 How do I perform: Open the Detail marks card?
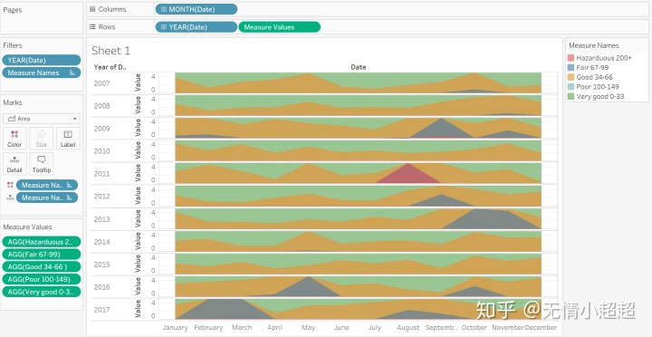(14, 164)
